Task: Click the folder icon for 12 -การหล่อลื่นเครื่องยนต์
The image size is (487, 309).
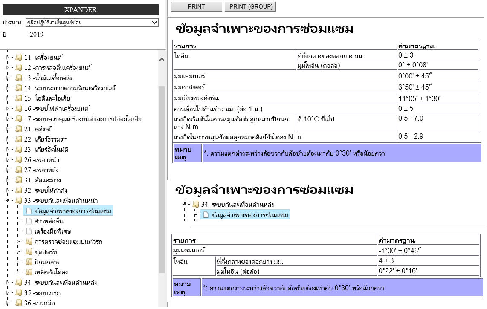Action: pos(19,67)
